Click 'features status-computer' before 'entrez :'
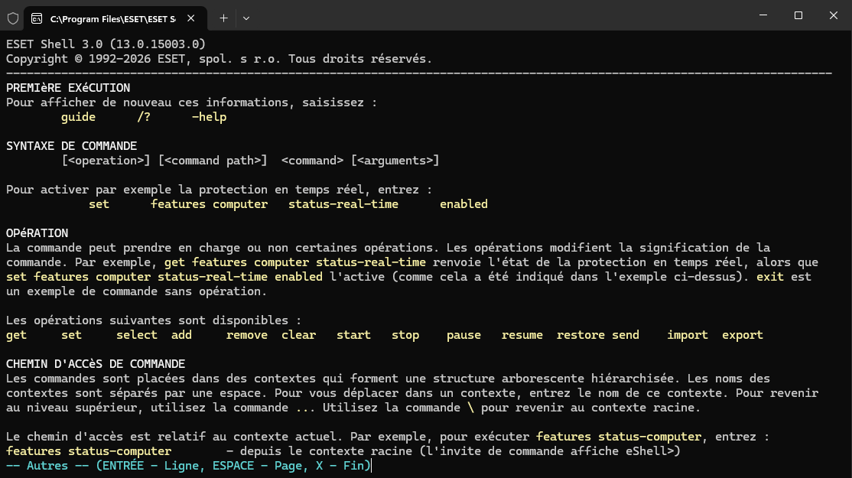This screenshot has height=478, width=852. tap(619, 436)
